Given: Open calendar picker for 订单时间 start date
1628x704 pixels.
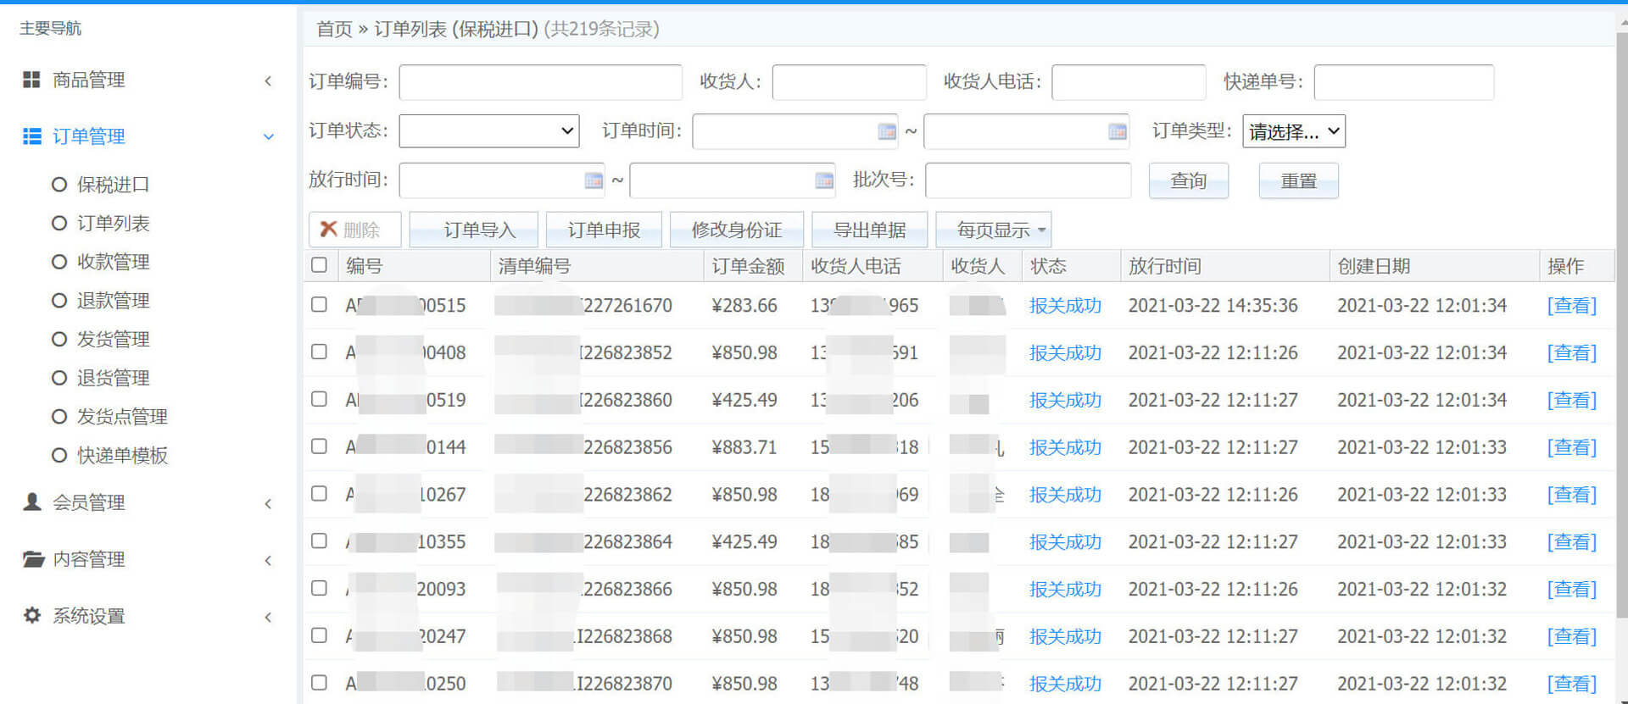Looking at the screenshot, I should (886, 131).
